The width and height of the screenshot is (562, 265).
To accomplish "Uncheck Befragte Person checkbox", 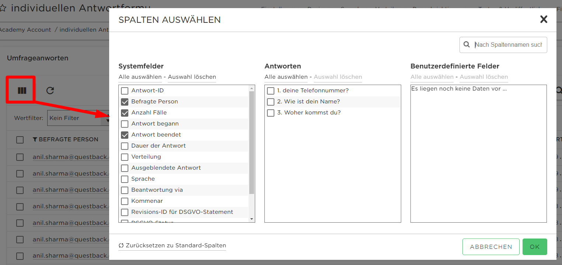I will tap(125, 102).
